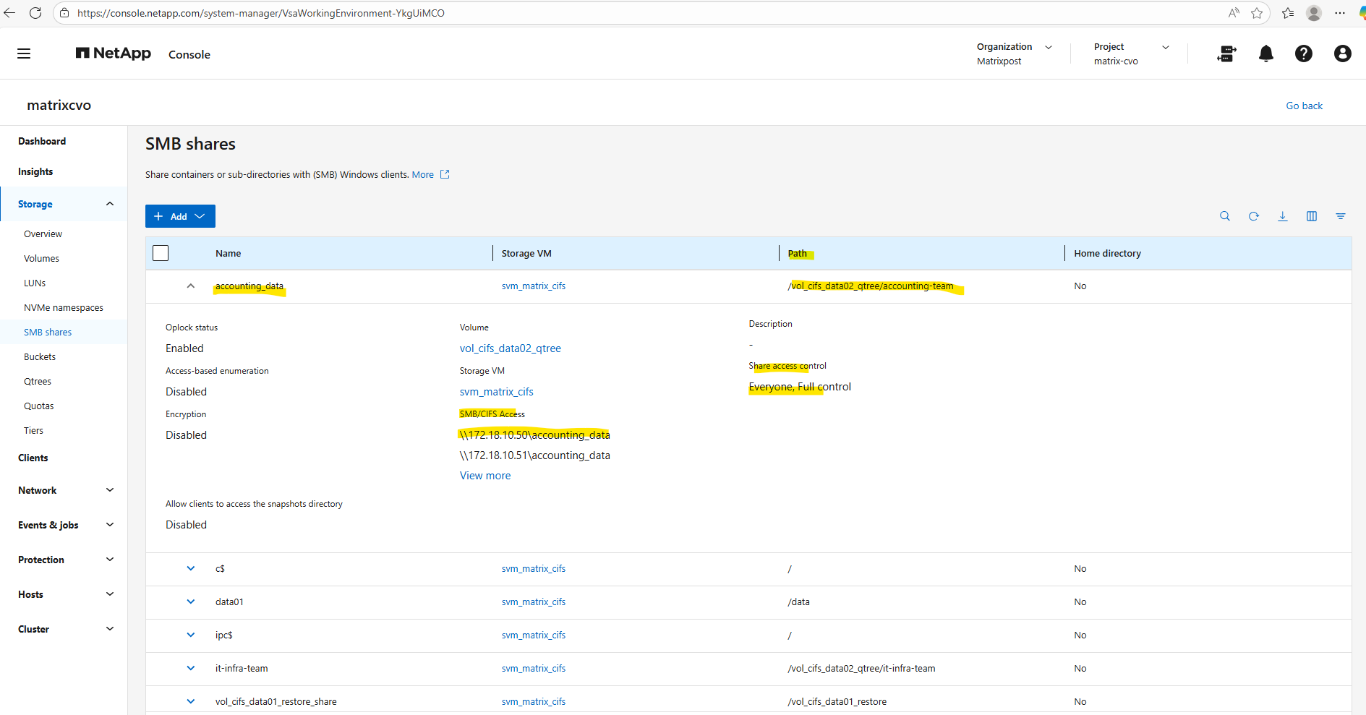This screenshot has height=715, width=1366.
Task: Open the table filter icon
Action: 1340,216
